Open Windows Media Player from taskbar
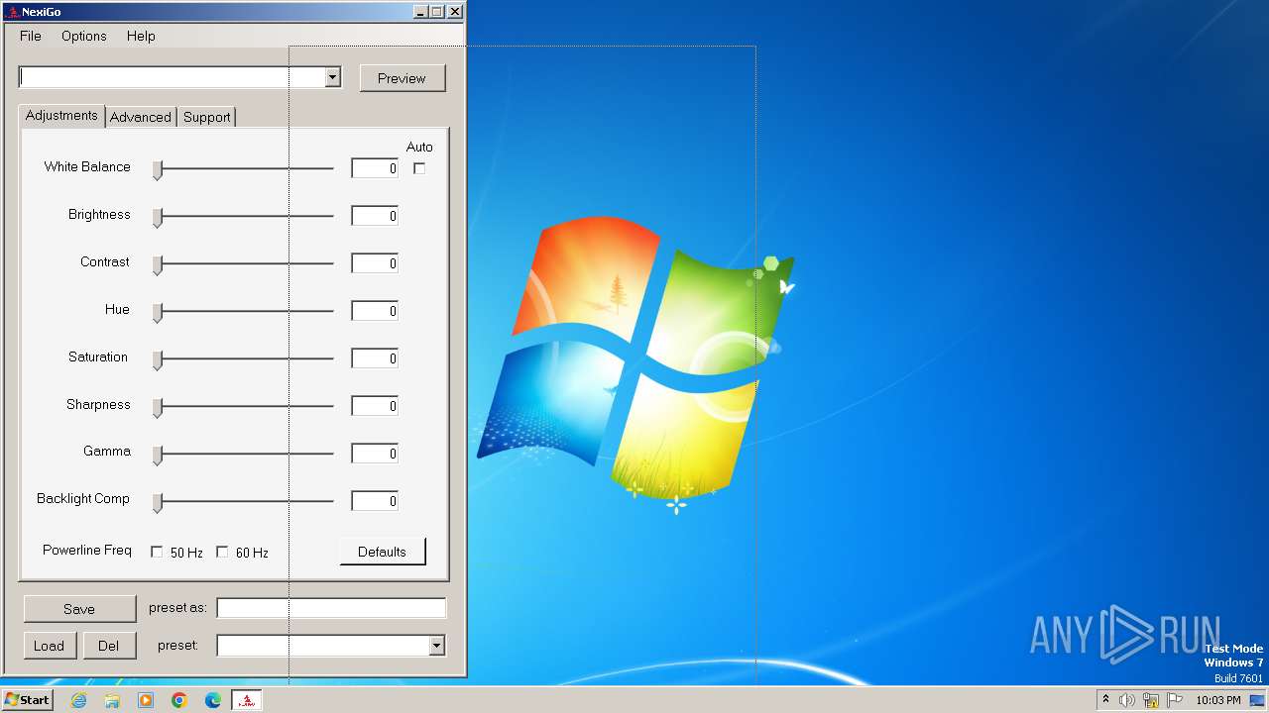Viewport: 1269px width, 713px height. pyautogui.click(x=146, y=700)
